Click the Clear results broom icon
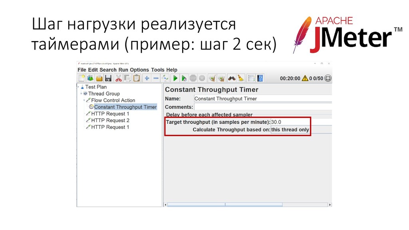The width and height of the screenshot is (409, 230). point(212,78)
